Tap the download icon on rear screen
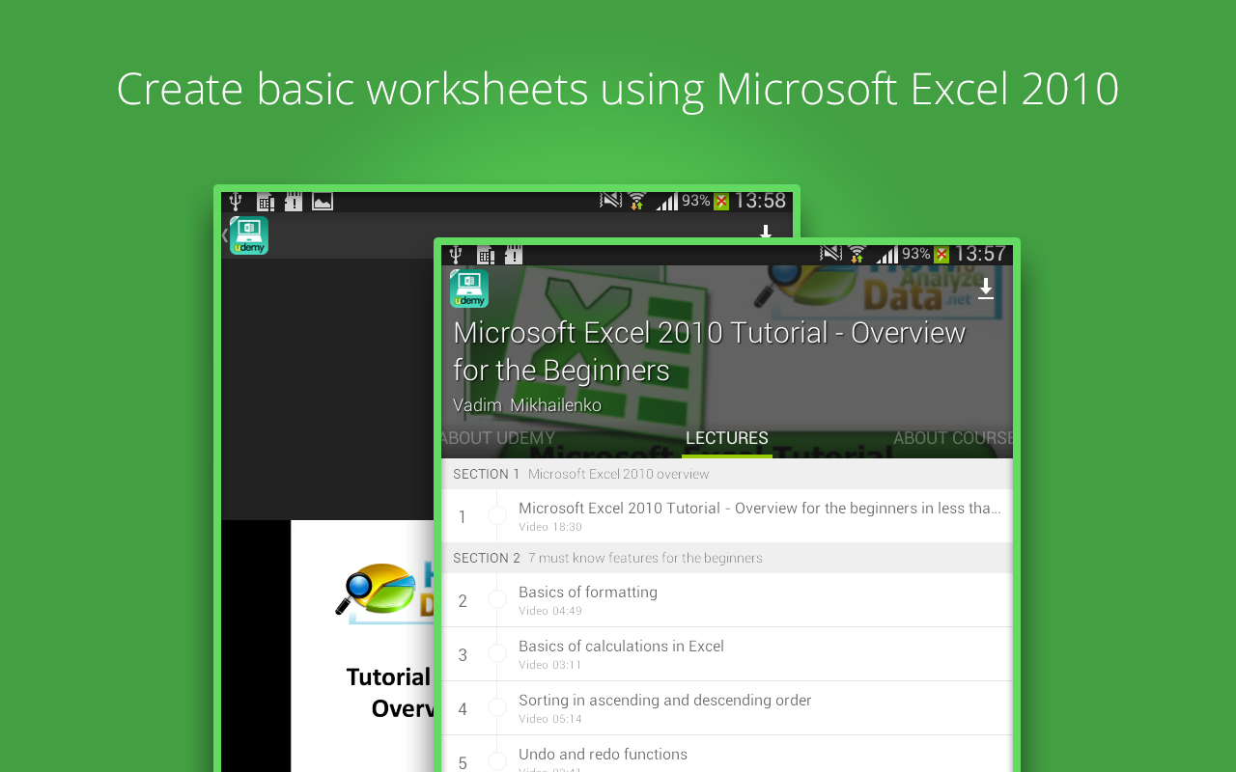 click(766, 232)
